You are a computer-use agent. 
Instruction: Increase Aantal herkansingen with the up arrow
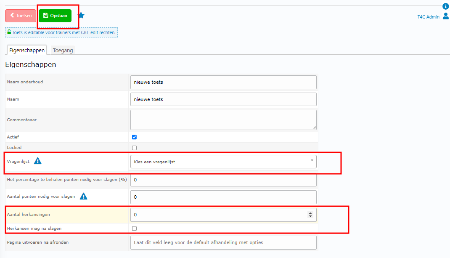[310, 213]
